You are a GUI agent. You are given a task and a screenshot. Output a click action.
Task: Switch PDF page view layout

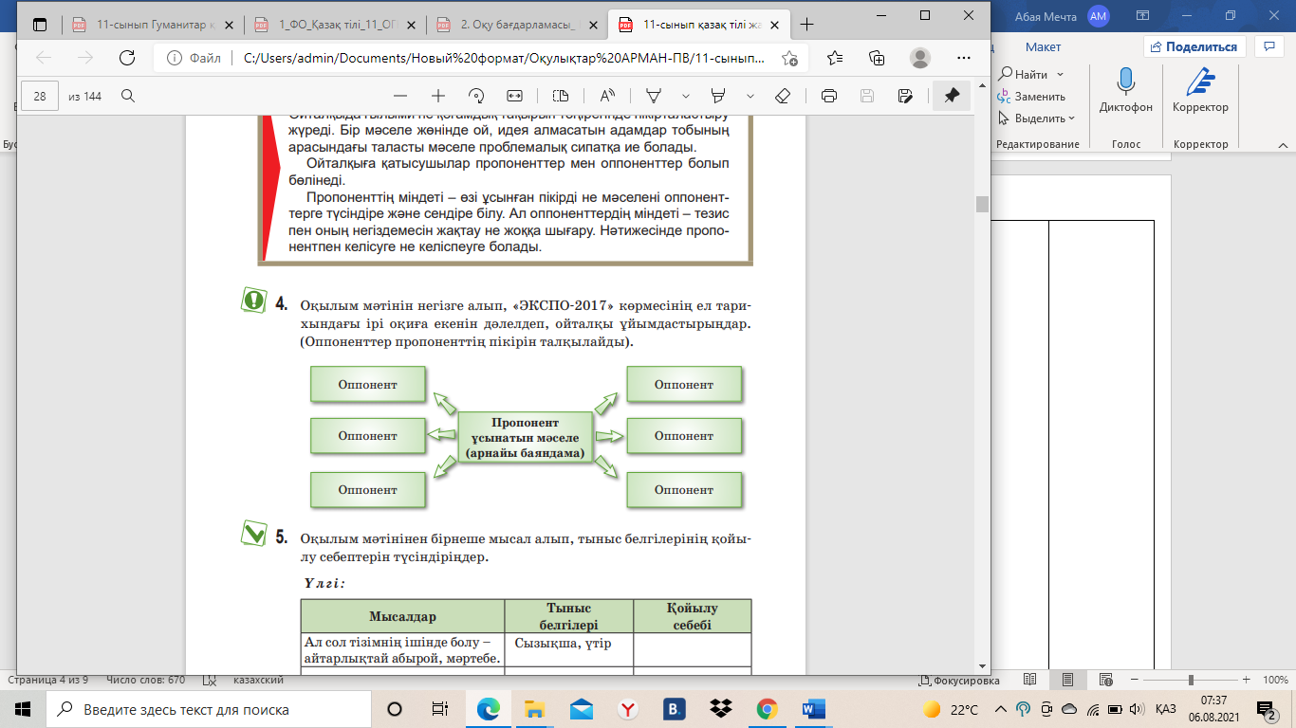[560, 96]
